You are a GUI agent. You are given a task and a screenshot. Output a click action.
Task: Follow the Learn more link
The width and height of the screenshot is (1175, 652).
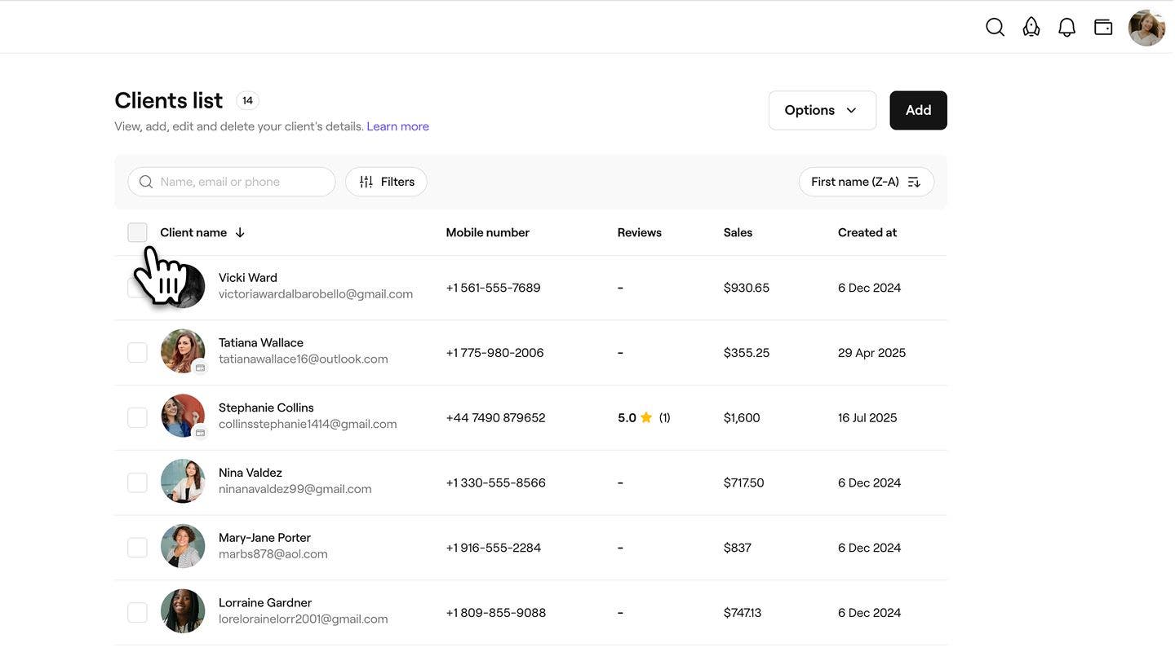tap(397, 126)
